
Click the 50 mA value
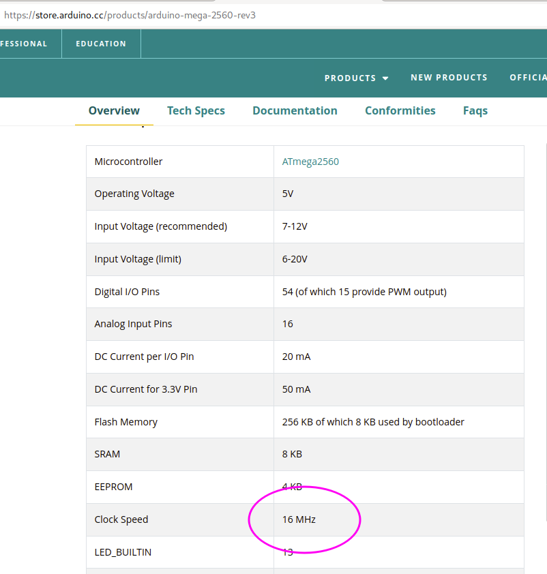(296, 389)
